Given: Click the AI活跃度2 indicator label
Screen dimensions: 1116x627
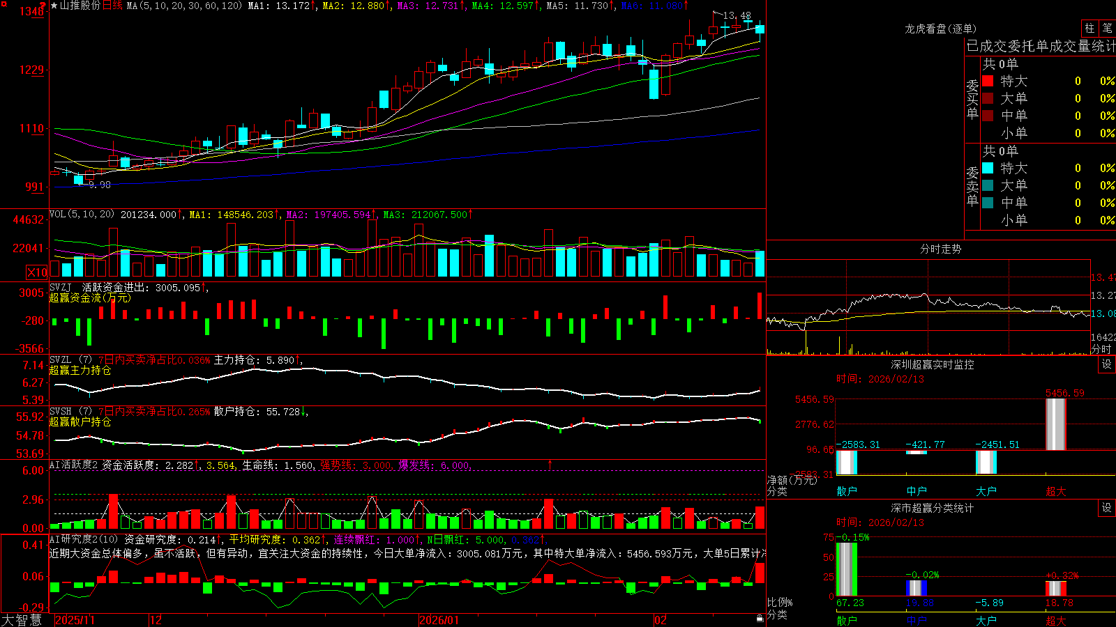Looking at the screenshot, I should 73,465.
